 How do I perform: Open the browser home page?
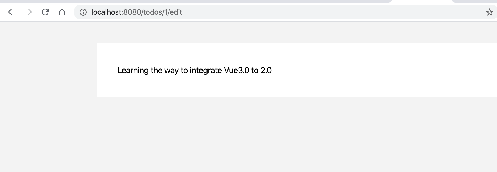coord(62,12)
